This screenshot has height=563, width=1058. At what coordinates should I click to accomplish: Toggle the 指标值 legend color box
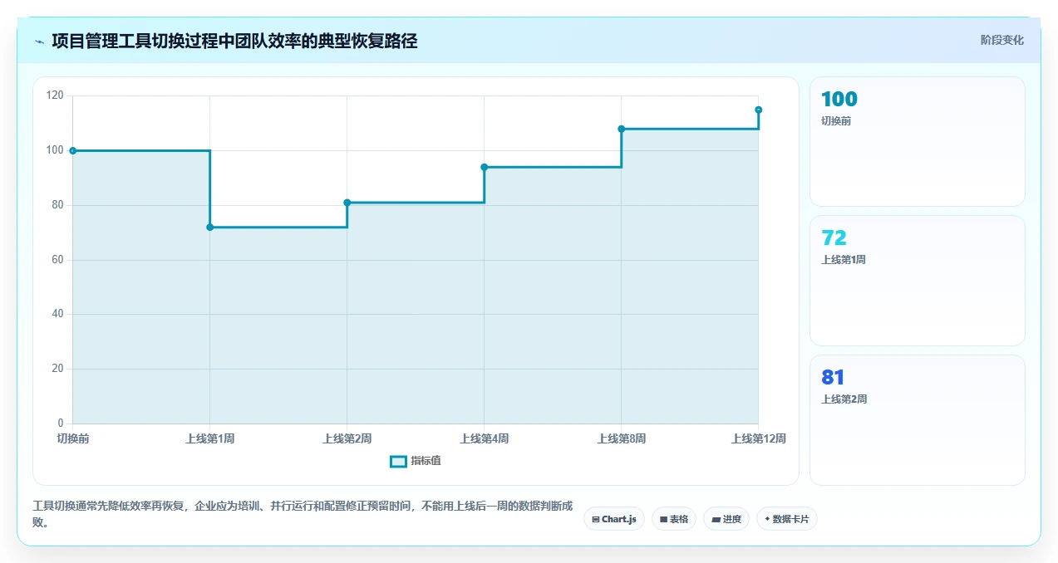click(398, 461)
